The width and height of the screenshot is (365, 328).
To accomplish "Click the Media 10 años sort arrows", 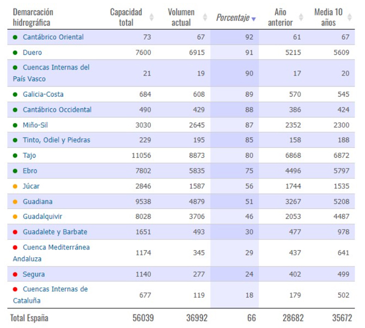I will pos(348,17).
